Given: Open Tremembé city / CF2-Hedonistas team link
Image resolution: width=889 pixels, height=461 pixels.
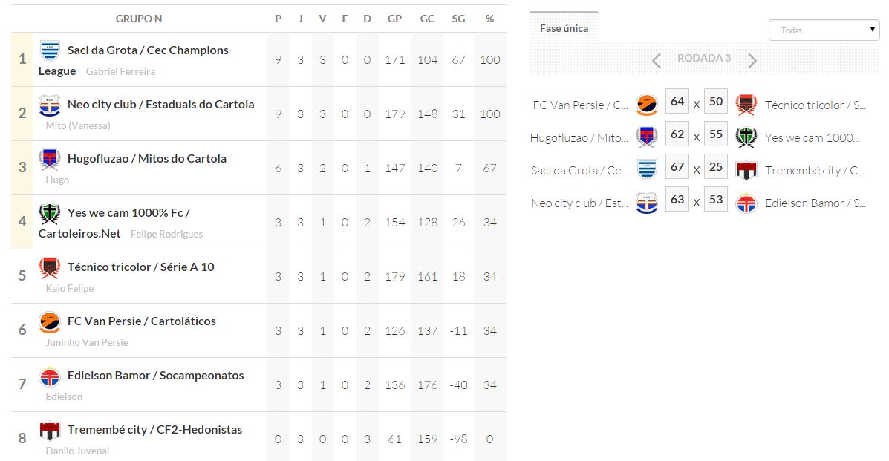Looking at the screenshot, I should tap(154, 430).
